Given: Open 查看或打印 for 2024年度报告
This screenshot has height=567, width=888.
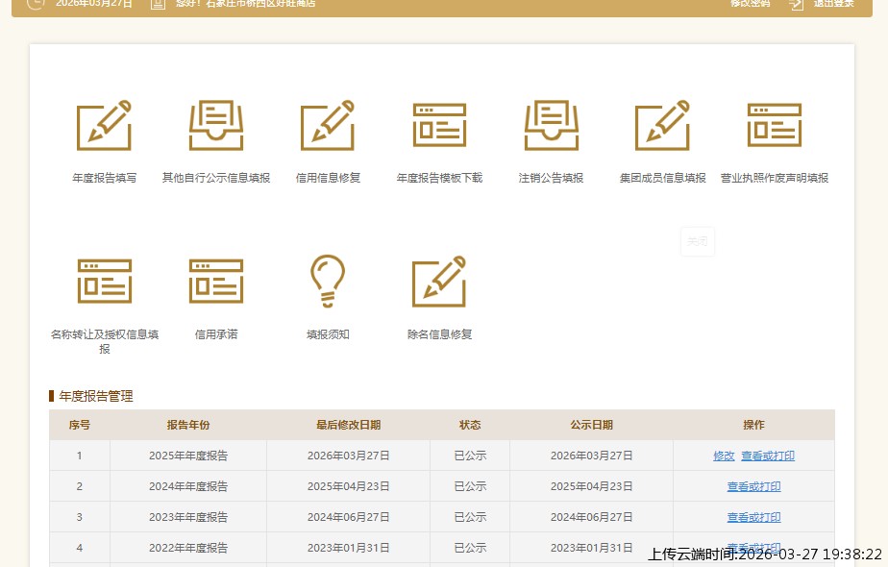Looking at the screenshot, I should [x=753, y=486].
